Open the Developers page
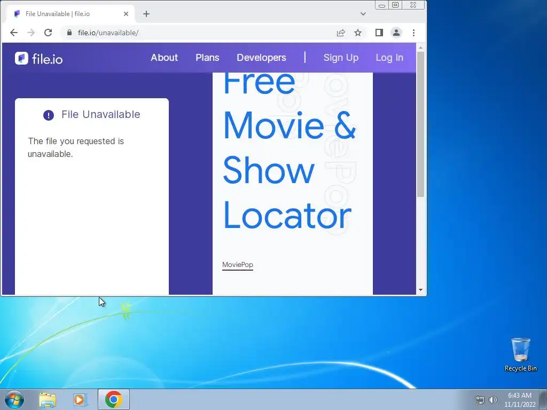 [x=261, y=58]
